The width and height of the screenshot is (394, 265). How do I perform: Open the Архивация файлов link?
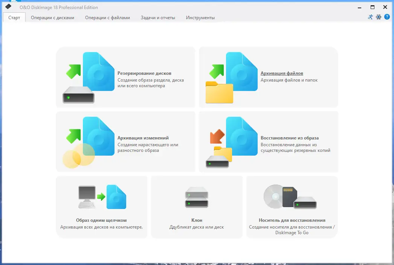pos(282,73)
